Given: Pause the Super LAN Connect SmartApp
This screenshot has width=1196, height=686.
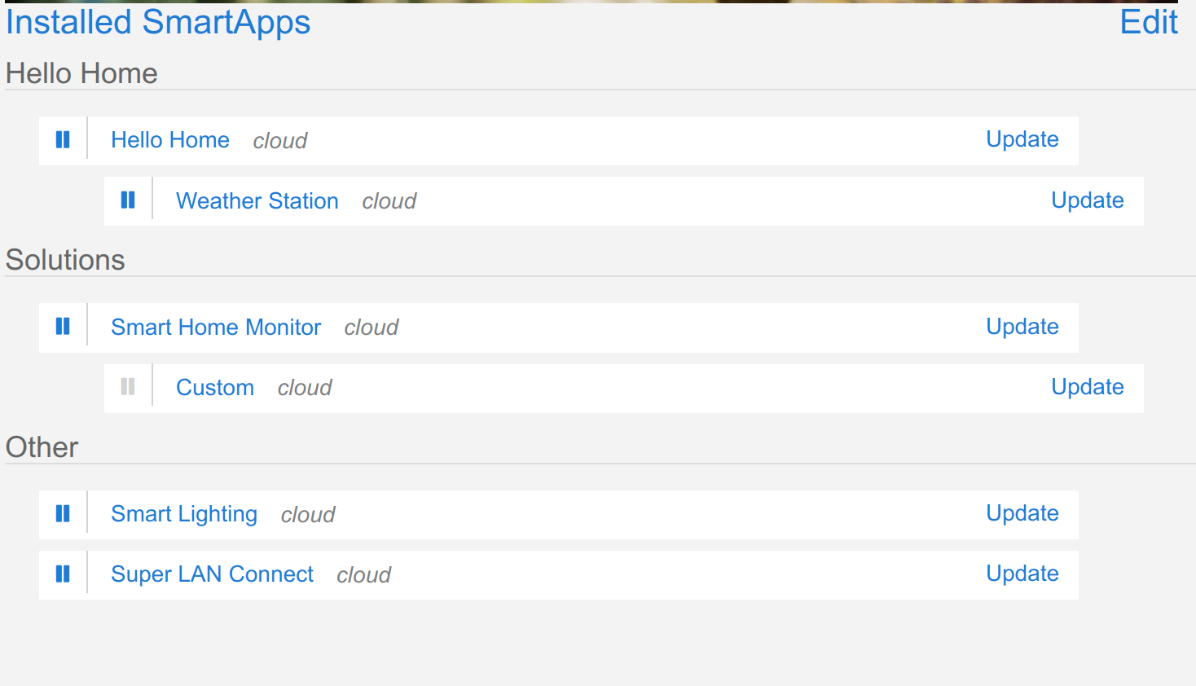Looking at the screenshot, I should (63, 574).
